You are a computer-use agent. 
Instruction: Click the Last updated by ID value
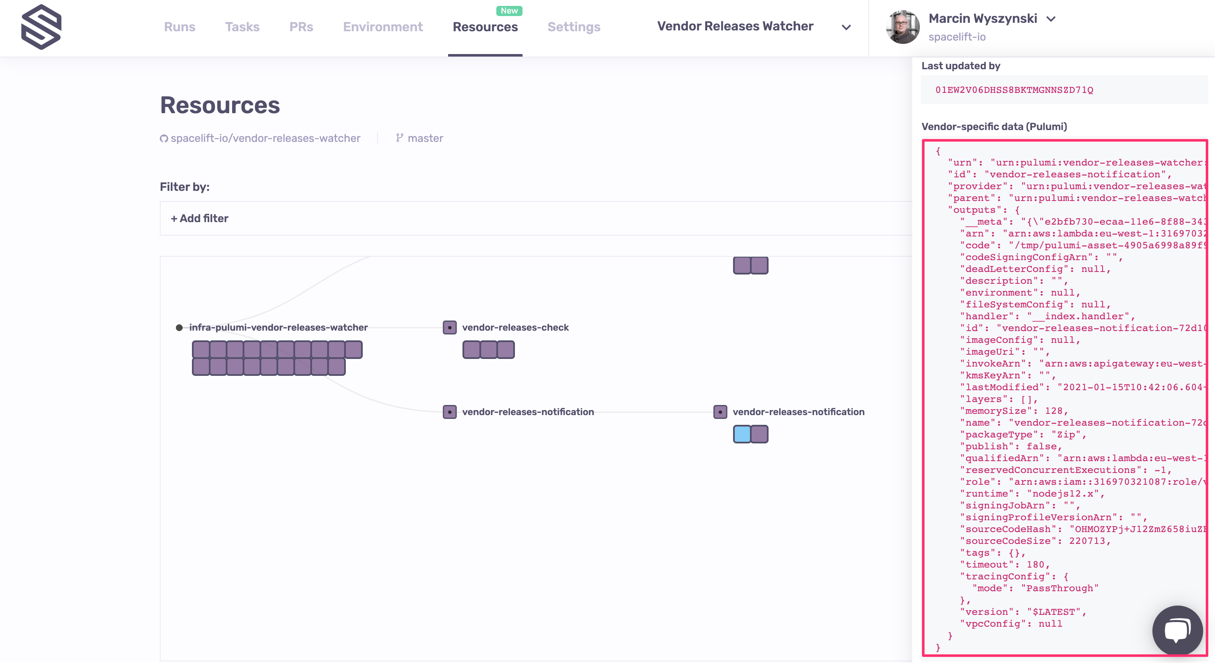coord(1014,90)
